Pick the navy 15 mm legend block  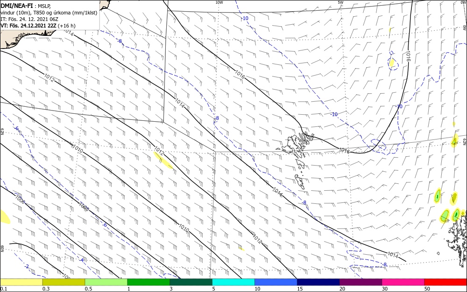coord(318,282)
